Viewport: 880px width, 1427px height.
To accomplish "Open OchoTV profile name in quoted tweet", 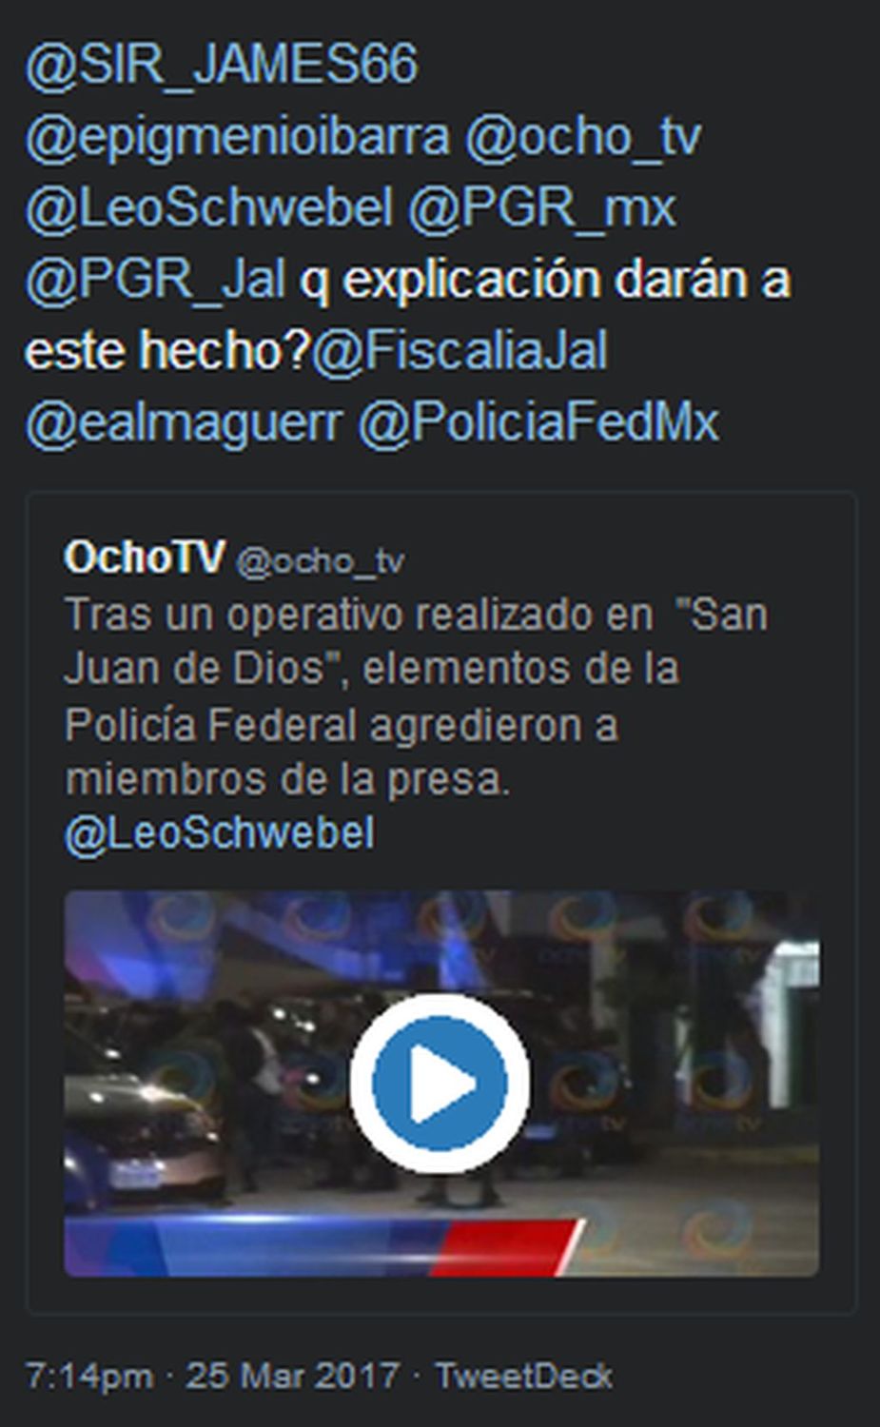I will click(x=145, y=557).
